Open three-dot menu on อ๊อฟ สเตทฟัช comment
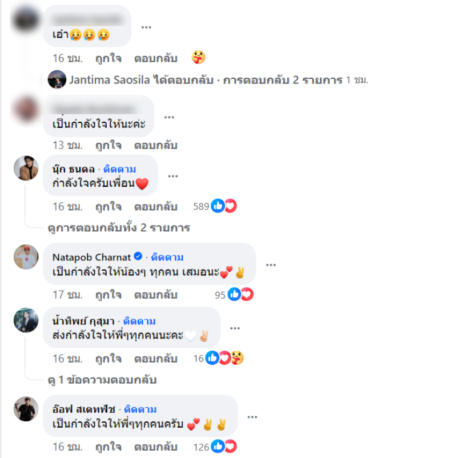This screenshot has height=458, width=457. pos(252,417)
